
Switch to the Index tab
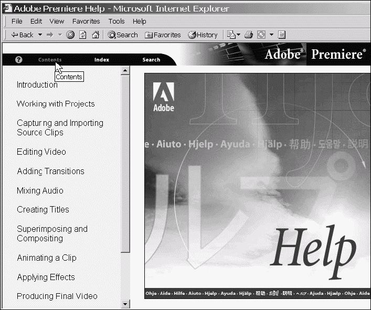coord(102,60)
